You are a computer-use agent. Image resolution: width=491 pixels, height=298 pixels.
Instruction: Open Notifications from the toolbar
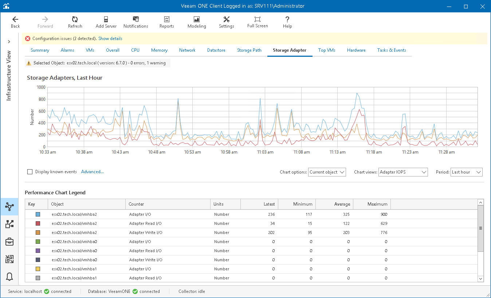coord(135,22)
